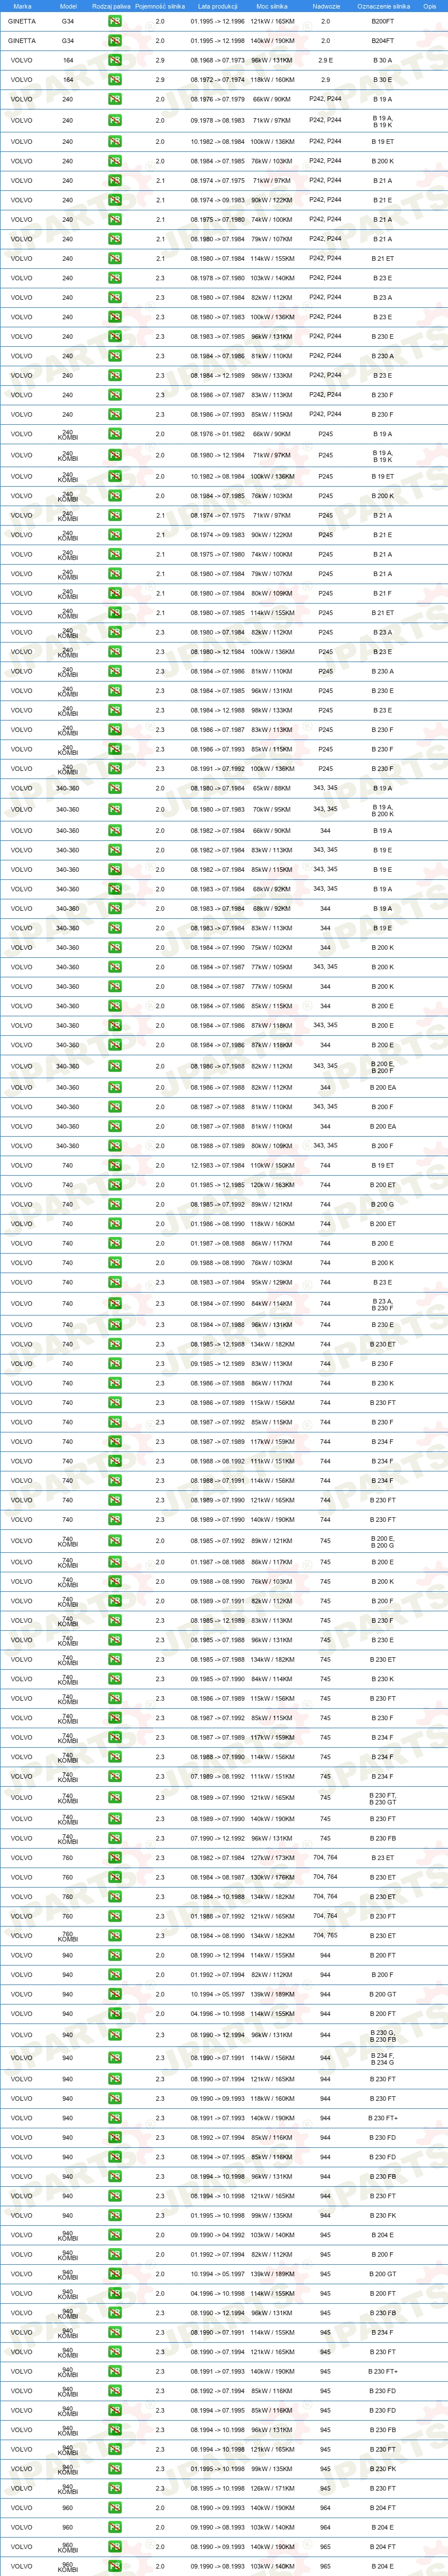This screenshot has width=448, height=2576.
Task: Click fuel icon in Volvo 760 Kombi B 230 ET row
Action: pyautogui.click(x=115, y=1936)
